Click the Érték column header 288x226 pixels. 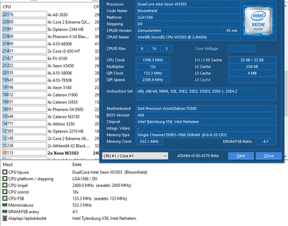[x=77, y=164]
